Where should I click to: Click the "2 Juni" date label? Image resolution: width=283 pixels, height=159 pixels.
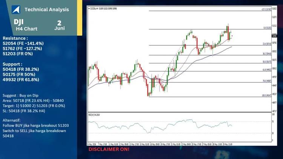[x=59, y=25]
